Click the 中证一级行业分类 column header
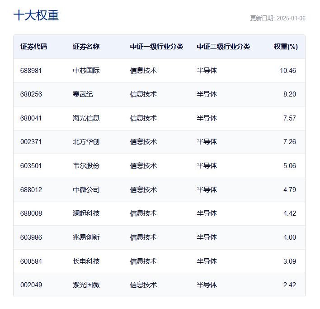 click(x=156, y=47)
